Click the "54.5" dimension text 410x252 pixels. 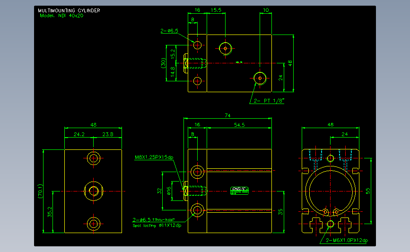(239, 125)
